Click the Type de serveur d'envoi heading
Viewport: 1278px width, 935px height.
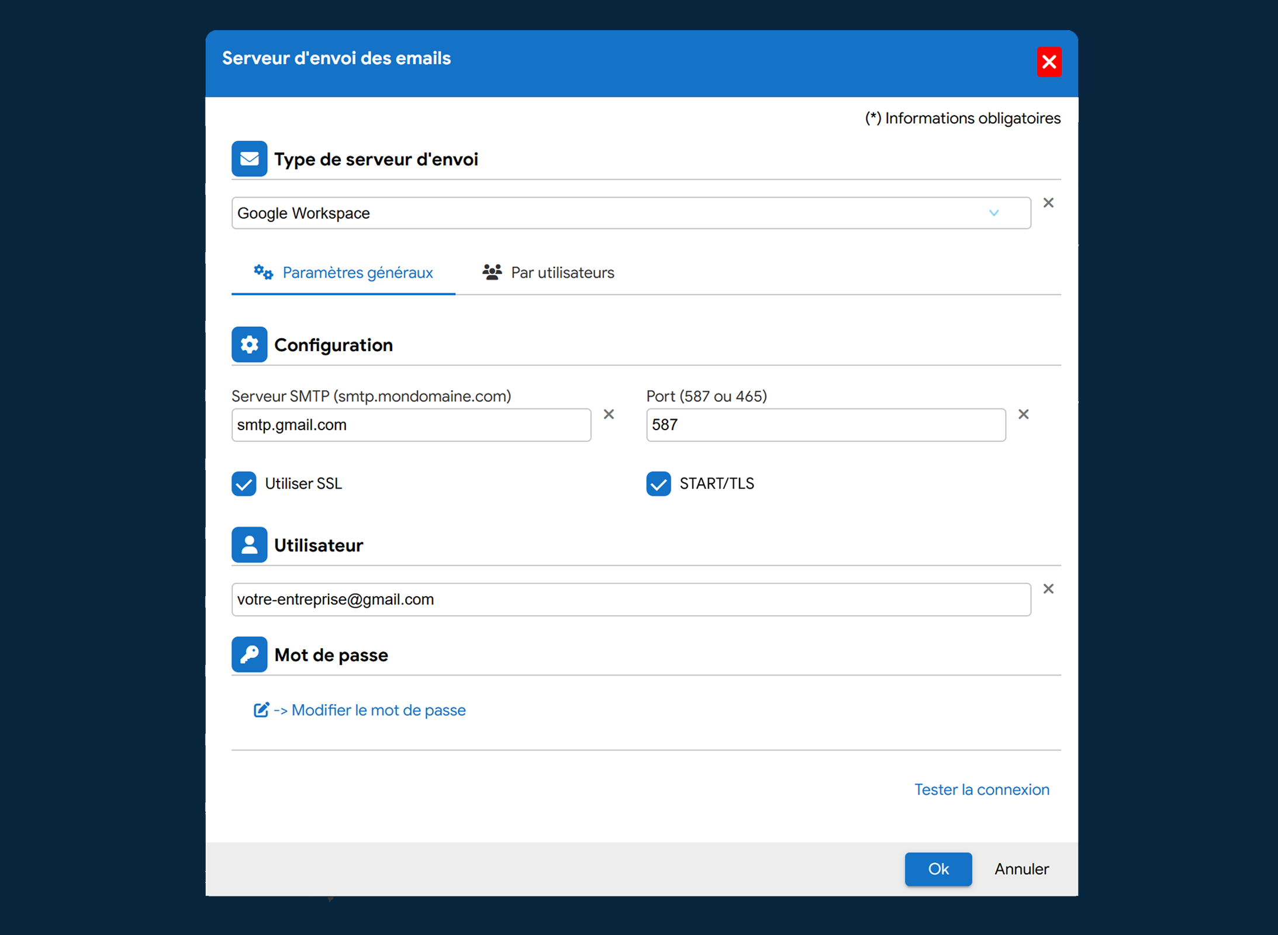click(376, 159)
